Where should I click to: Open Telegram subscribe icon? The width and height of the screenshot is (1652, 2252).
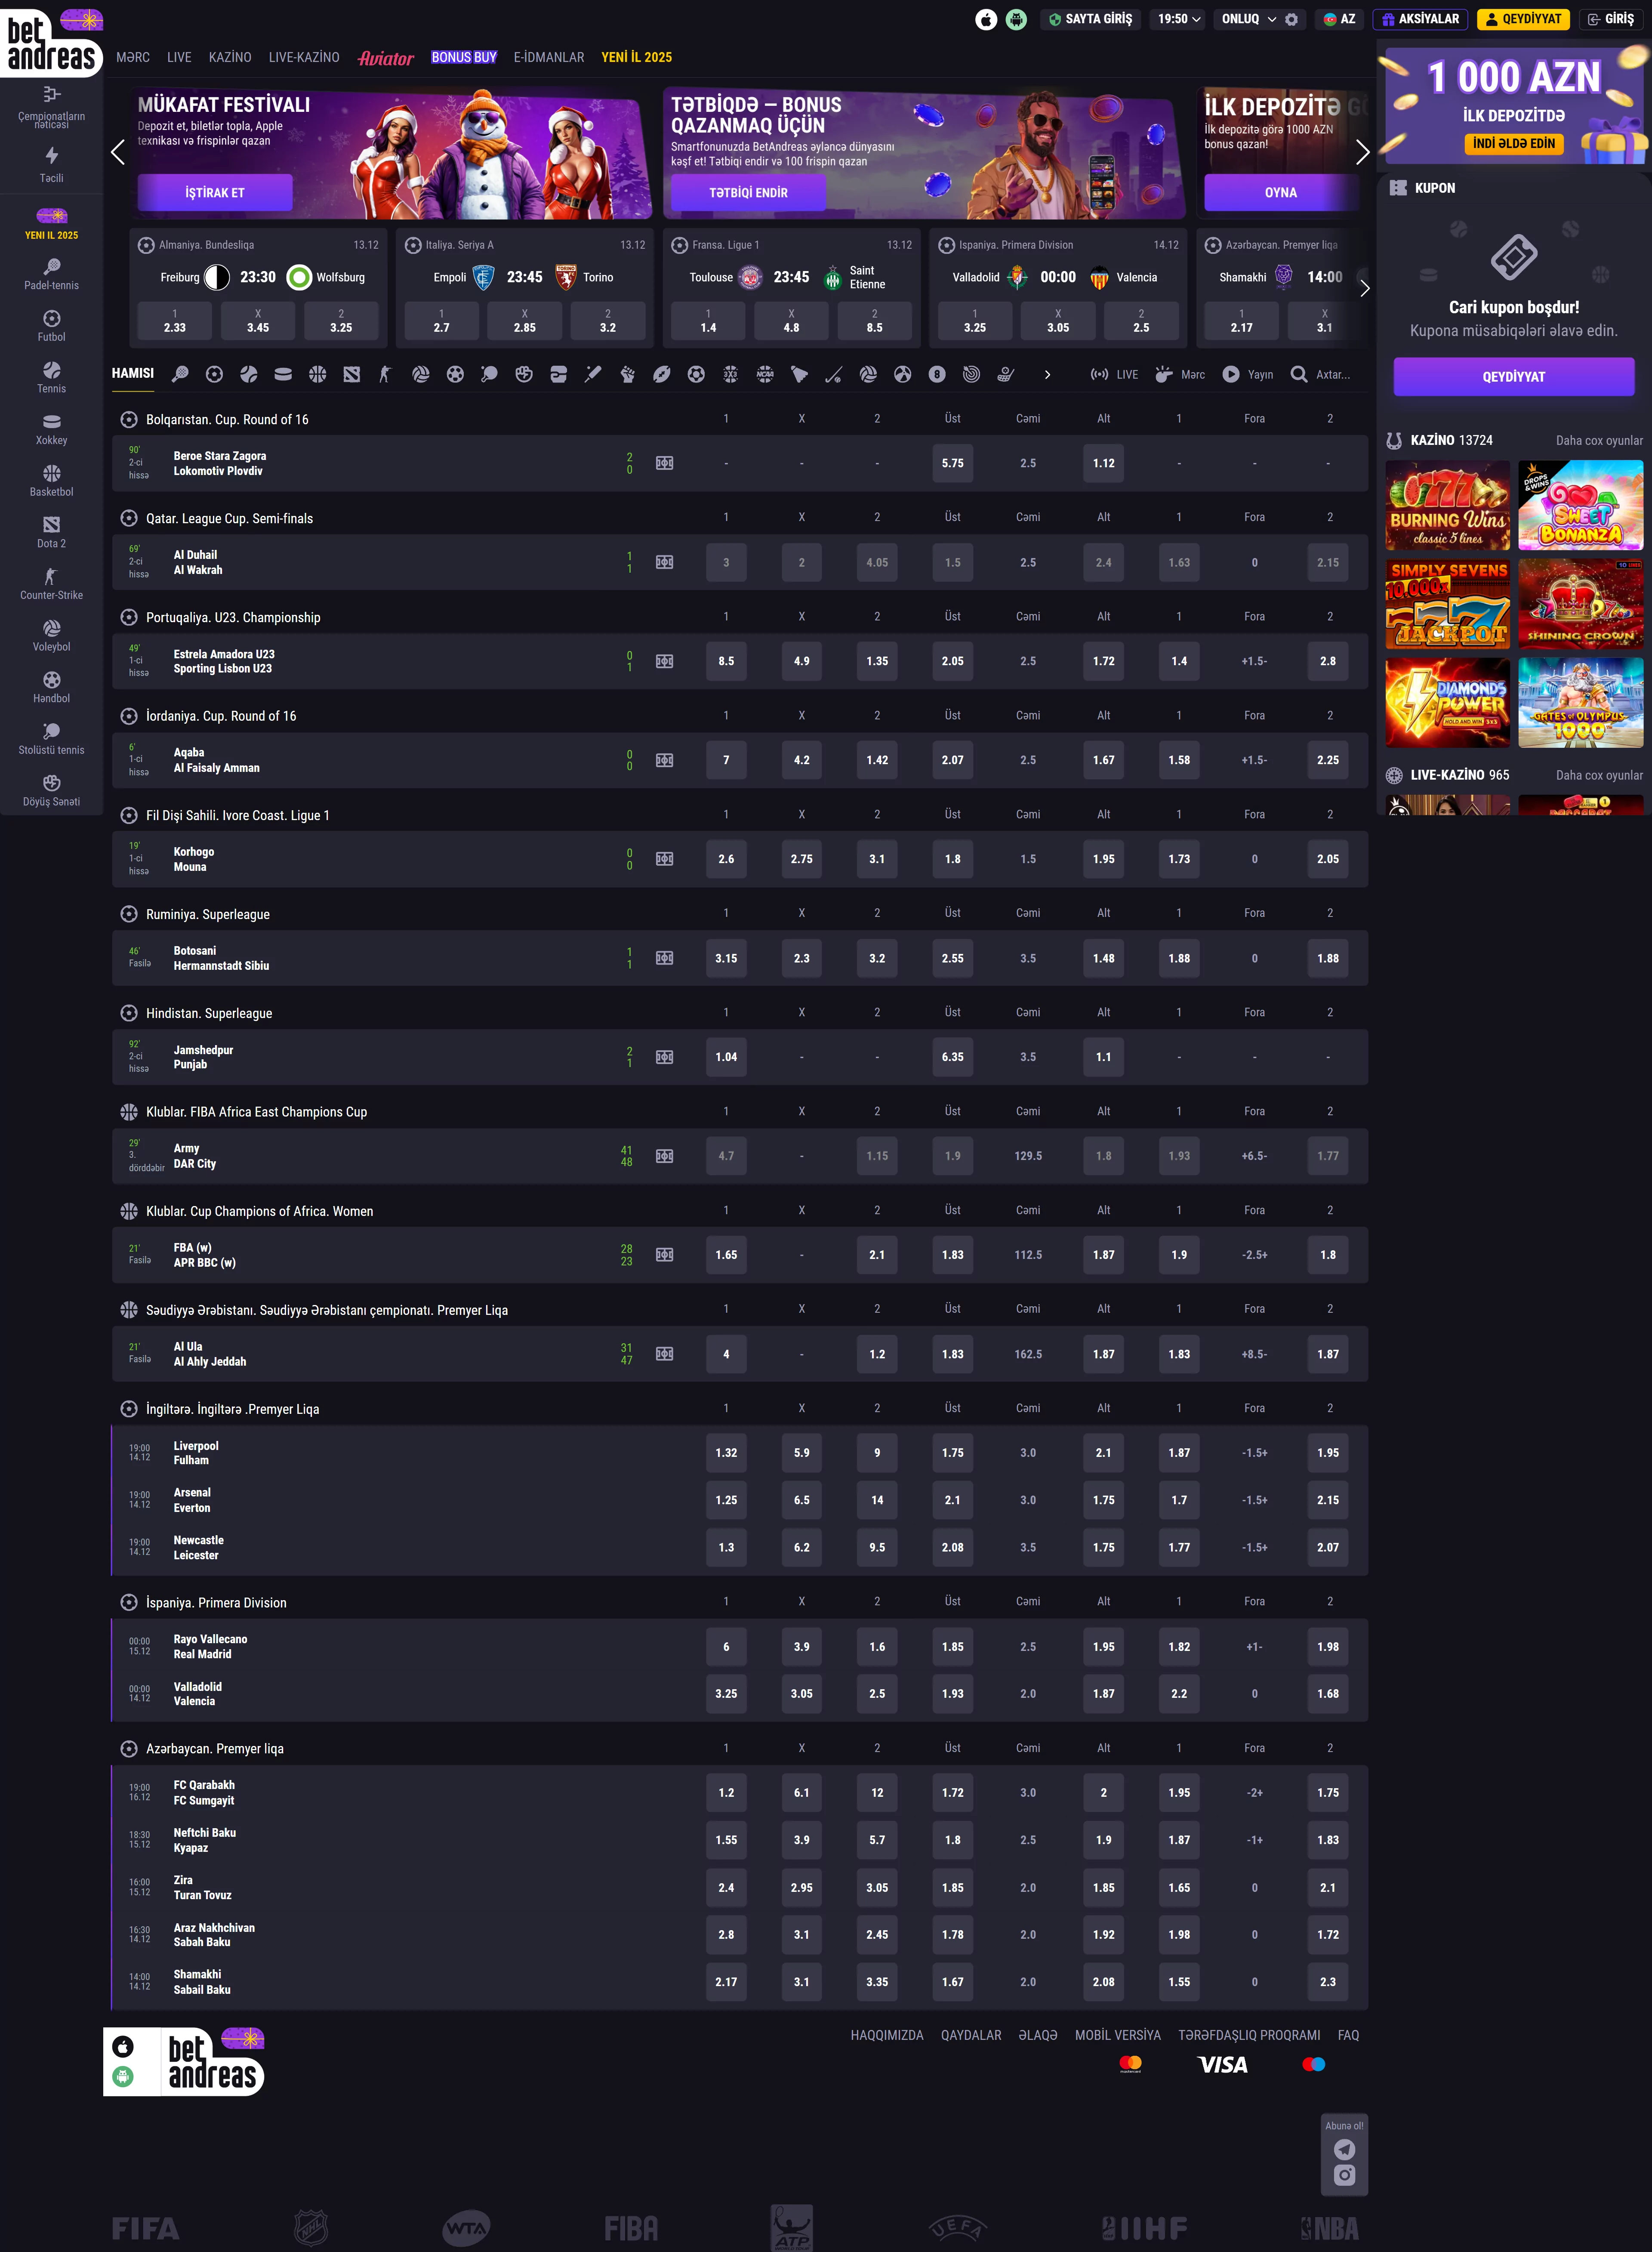tap(1344, 2149)
